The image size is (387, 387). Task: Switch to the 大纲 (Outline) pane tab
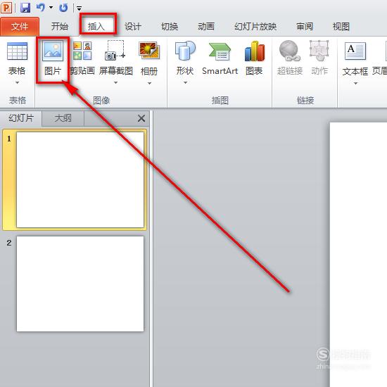tap(63, 118)
